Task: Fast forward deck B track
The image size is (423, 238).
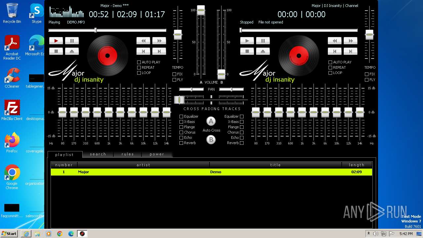Action: point(350,41)
